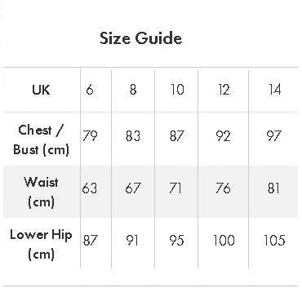Click the Chest / Bust (cm) label
The image size is (302, 301).
[41, 140]
